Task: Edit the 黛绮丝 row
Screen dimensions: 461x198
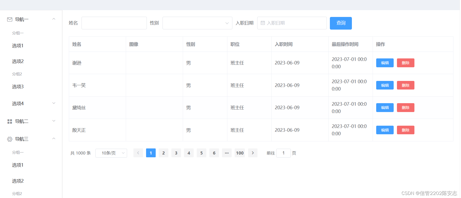Action: pyautogui.click(x=385, y=108)
